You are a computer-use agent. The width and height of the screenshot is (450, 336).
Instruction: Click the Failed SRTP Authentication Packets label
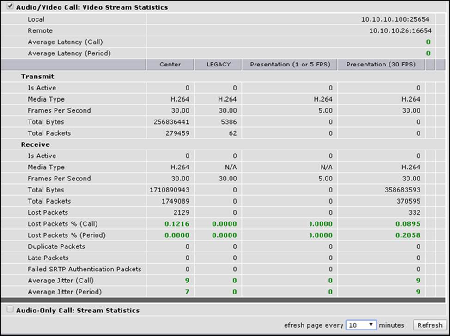[85, 269]
